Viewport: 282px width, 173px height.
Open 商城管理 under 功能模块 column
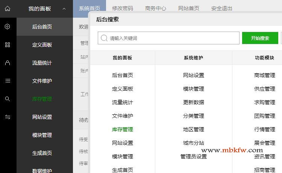(x=265, y=75)
